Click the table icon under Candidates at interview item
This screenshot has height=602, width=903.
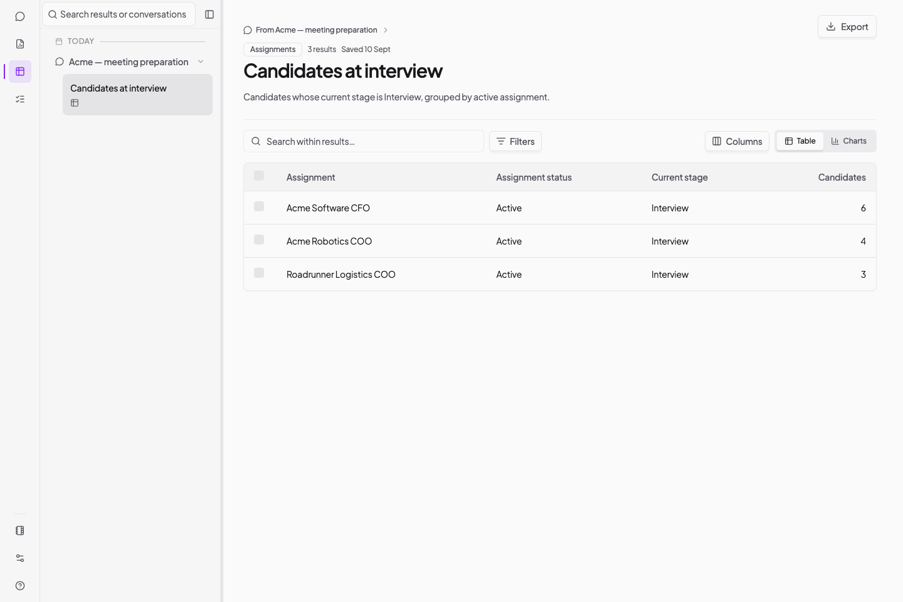(x=75, y=103)
